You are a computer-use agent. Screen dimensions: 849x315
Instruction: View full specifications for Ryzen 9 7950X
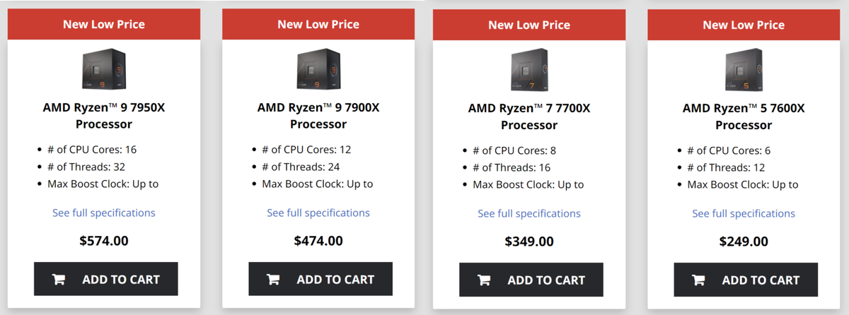coord(103,213)
